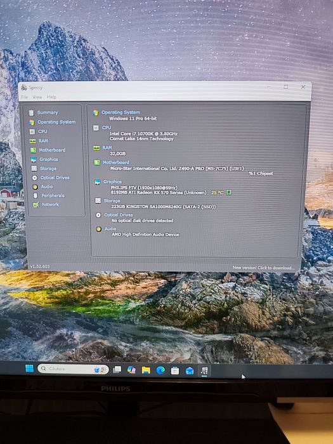Select Optical Drives in the sidebar
This screenshot has width=333, height=444.
[x=55, y=178]
